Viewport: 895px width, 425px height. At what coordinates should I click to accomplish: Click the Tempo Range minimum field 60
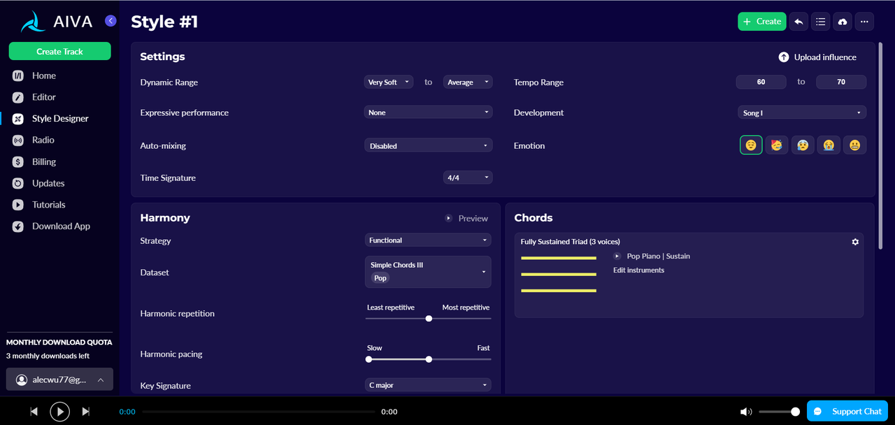(x=761, y=82)
